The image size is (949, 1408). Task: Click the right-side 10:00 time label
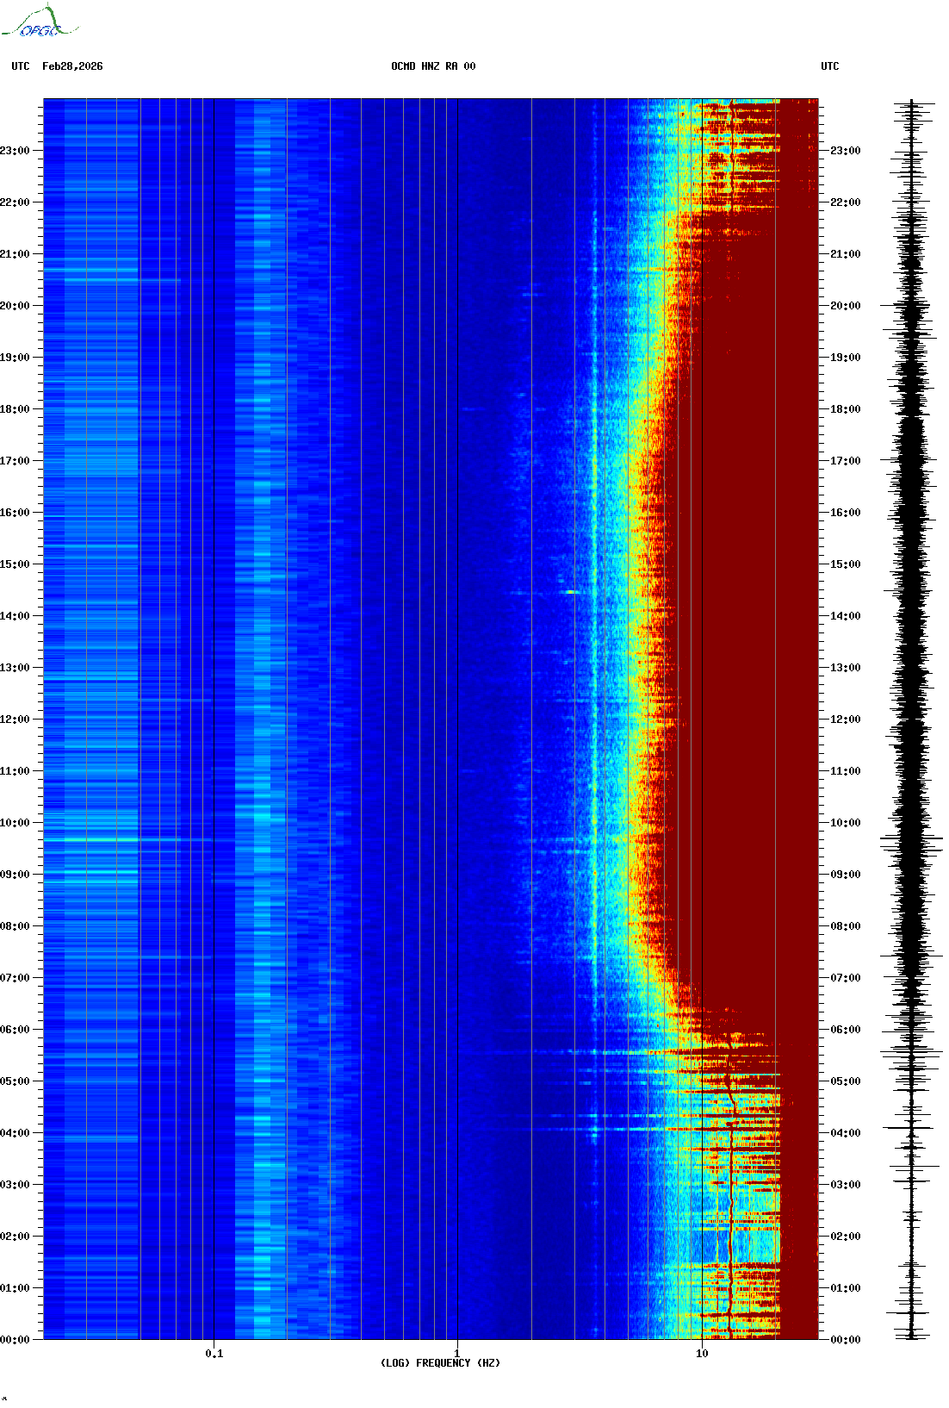coord(846,823)
